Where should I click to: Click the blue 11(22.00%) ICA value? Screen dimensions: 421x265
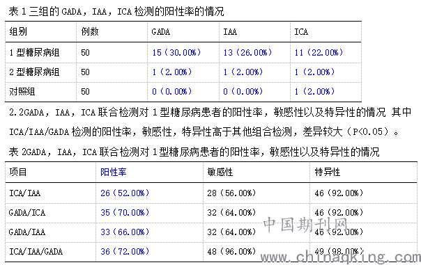click(x=319, y=52)
